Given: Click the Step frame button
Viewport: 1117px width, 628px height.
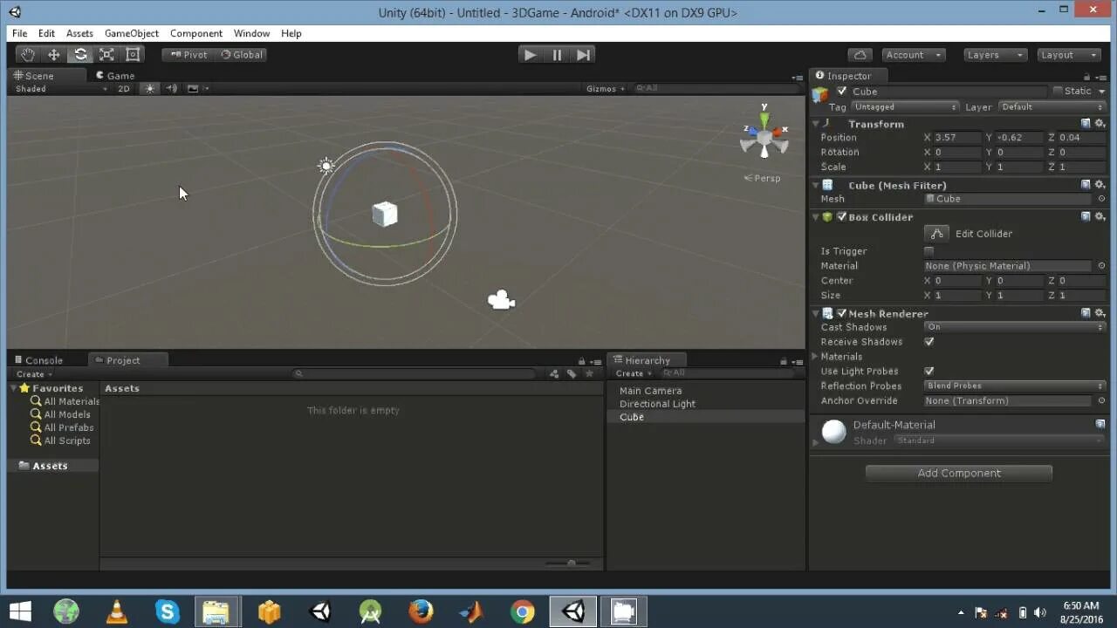Looking at the screenshot, I should (x=584, y=54).
